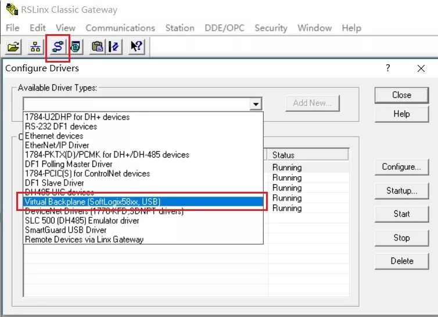Select Ethernet devices driver type
The image size is (438, 317).
[143, 136]
